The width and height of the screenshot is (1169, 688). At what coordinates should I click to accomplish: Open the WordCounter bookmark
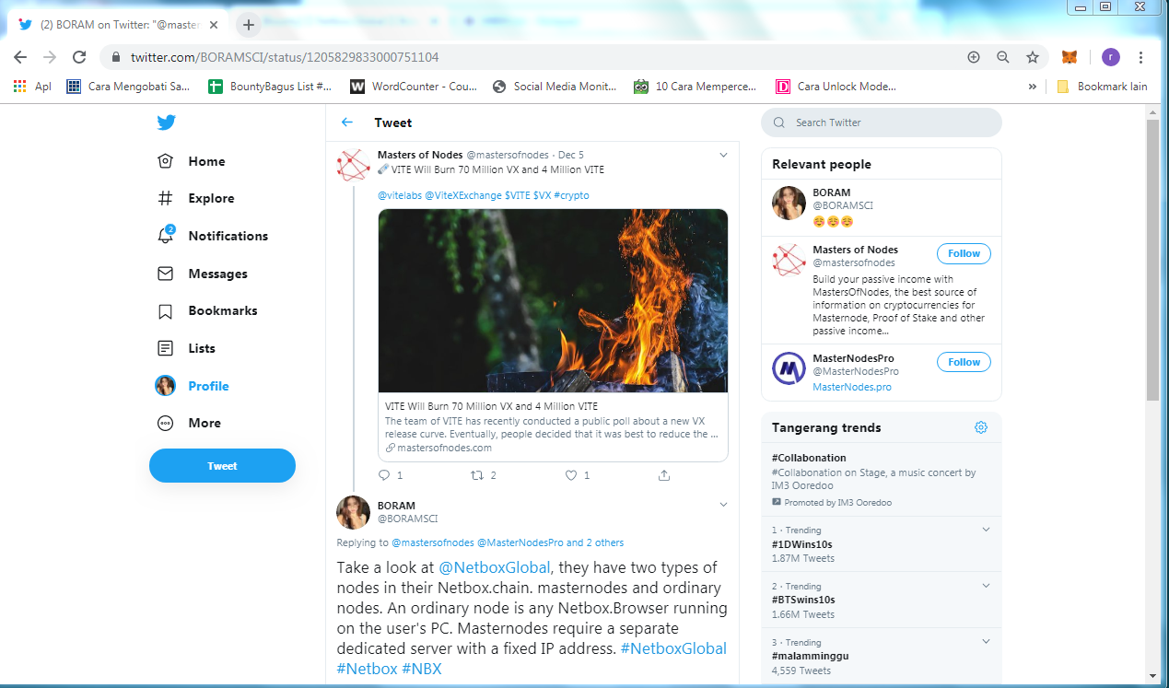(x=414, y=87)
